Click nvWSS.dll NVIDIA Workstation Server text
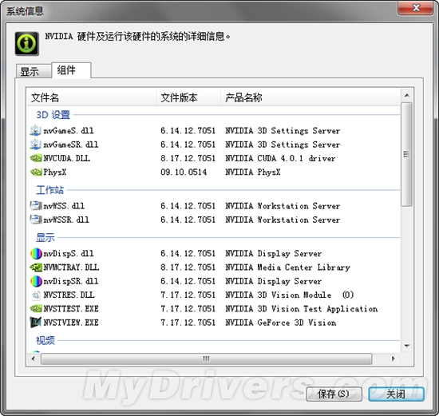 283,206
